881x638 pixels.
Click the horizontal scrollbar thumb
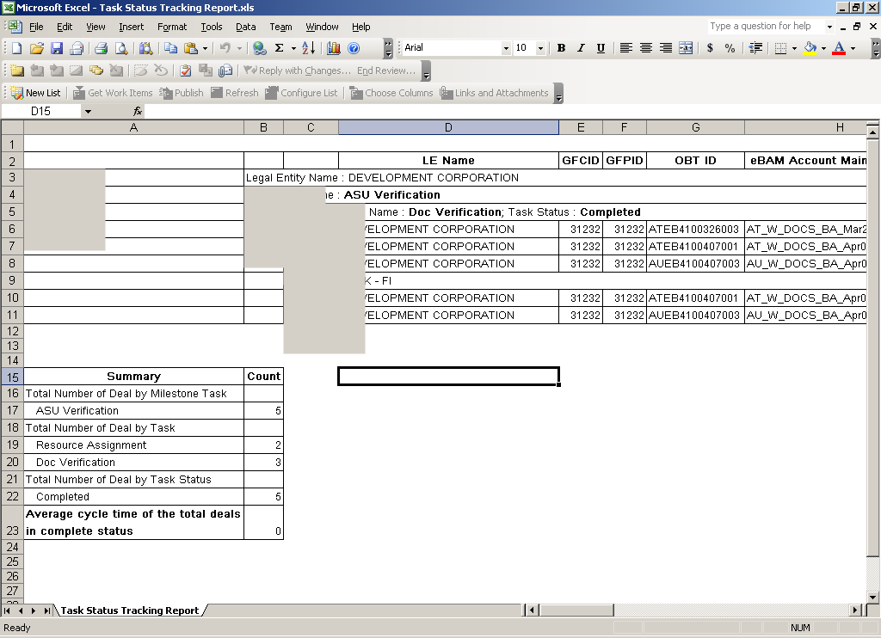(x=576, y=610)
